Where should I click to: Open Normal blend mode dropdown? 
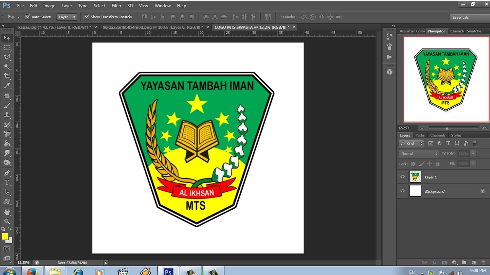[418, 154]
